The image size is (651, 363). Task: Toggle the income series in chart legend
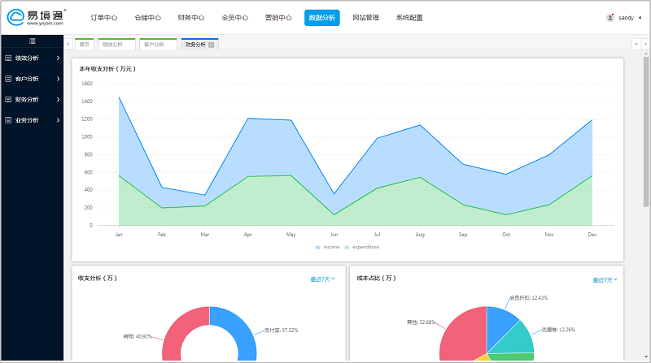click(x=327, y=247)
